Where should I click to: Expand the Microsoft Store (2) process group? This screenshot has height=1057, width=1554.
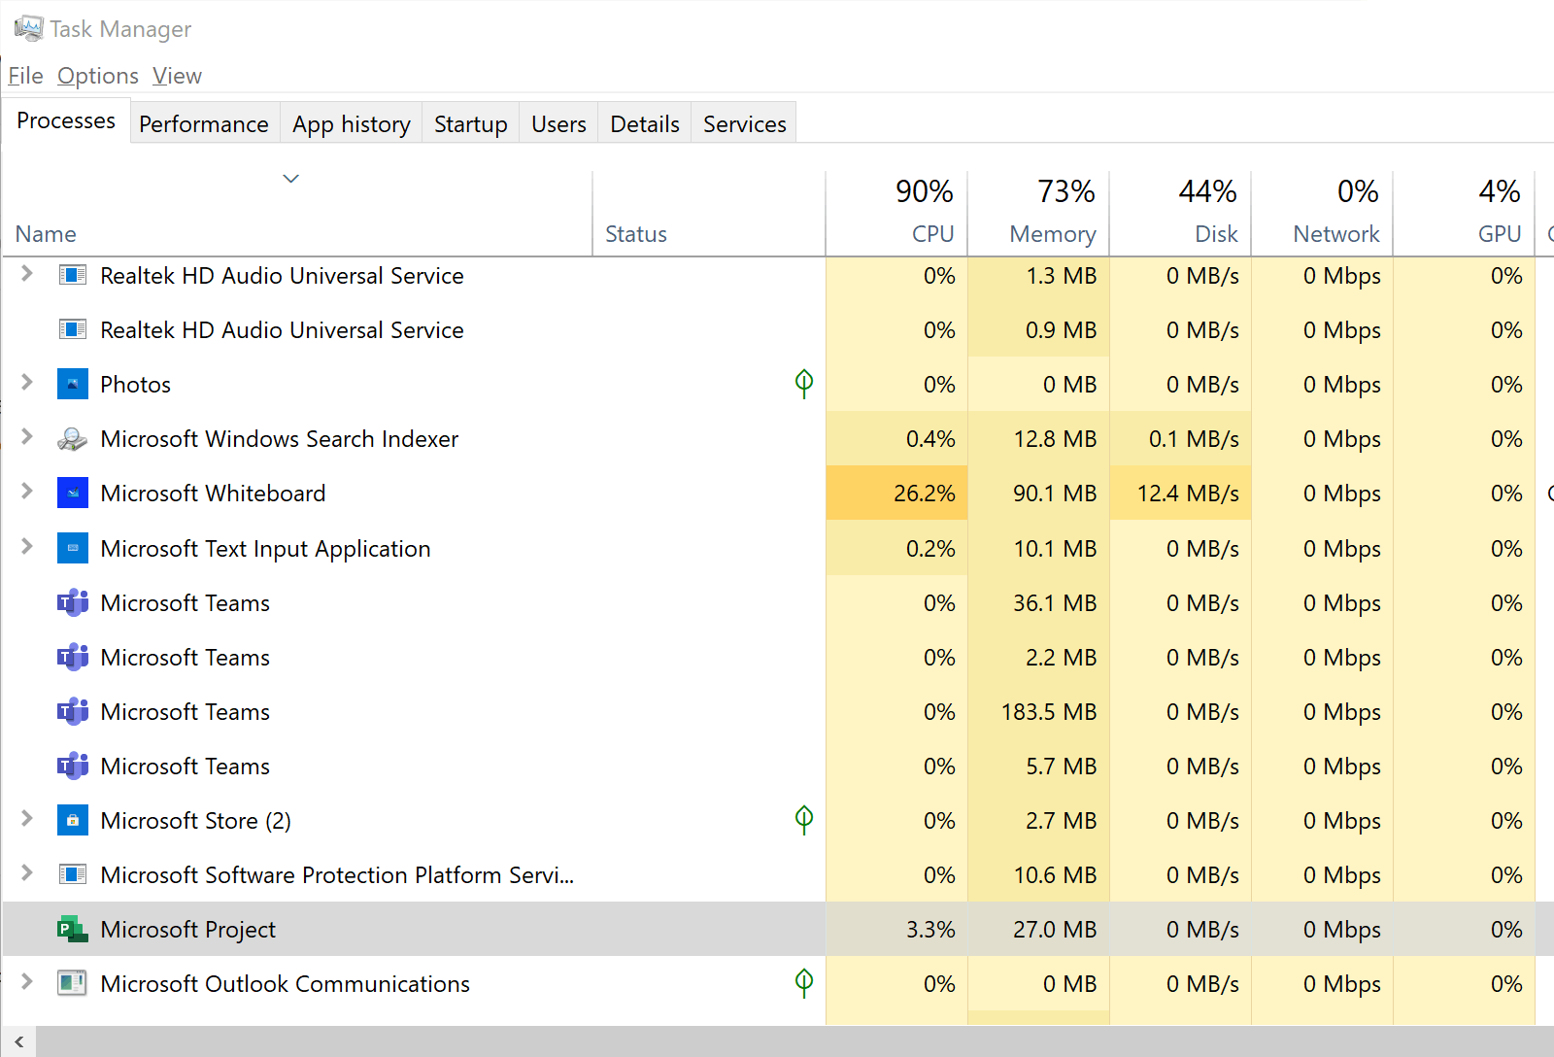point(27,819)
